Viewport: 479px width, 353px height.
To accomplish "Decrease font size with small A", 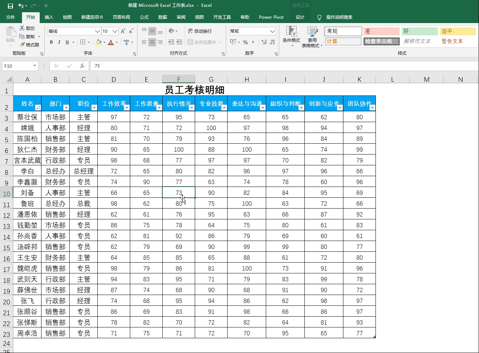I will 131,31.
